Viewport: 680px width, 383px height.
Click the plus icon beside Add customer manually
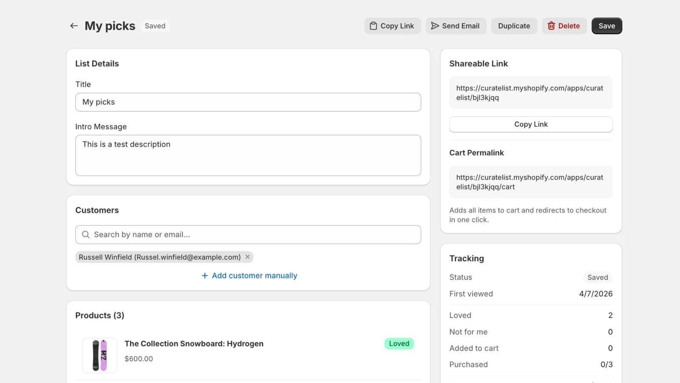click(204, 275)
